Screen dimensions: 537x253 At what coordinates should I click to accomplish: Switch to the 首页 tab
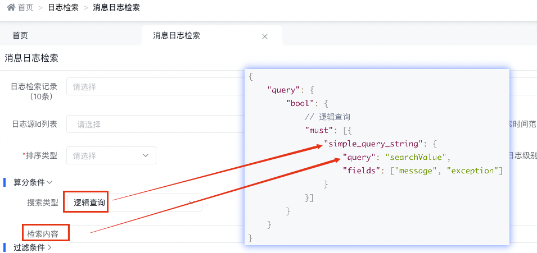pos(20,35)
